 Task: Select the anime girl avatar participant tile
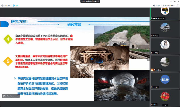pos(165,46)
